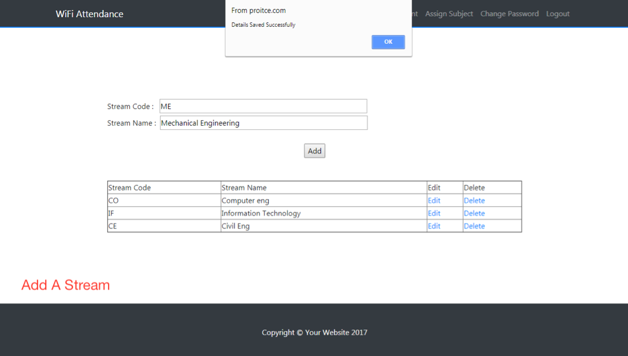Focus the Stream Code input field

(263, 106)
